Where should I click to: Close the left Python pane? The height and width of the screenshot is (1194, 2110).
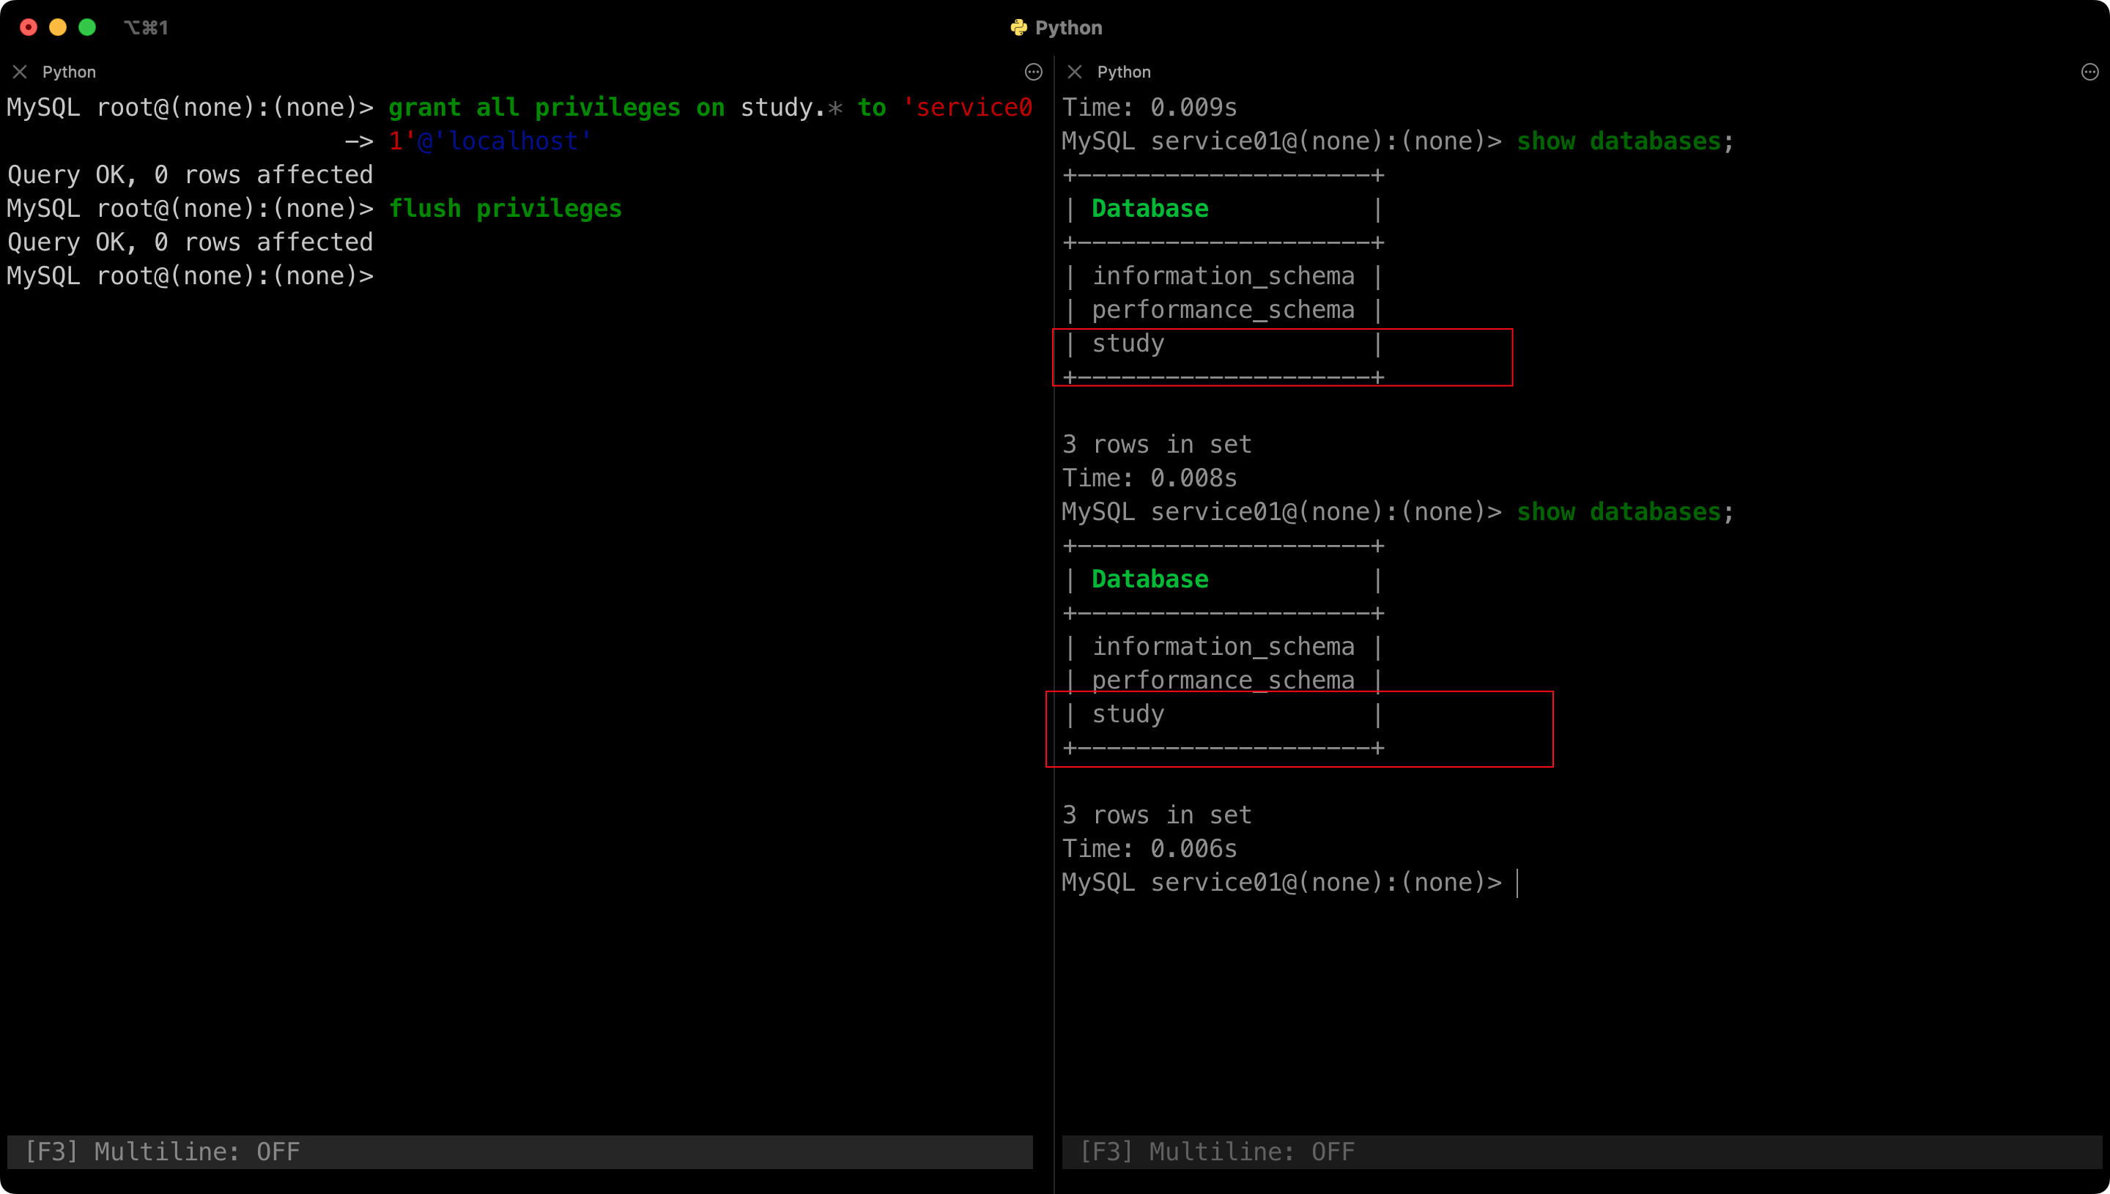(x=20, y=73)
